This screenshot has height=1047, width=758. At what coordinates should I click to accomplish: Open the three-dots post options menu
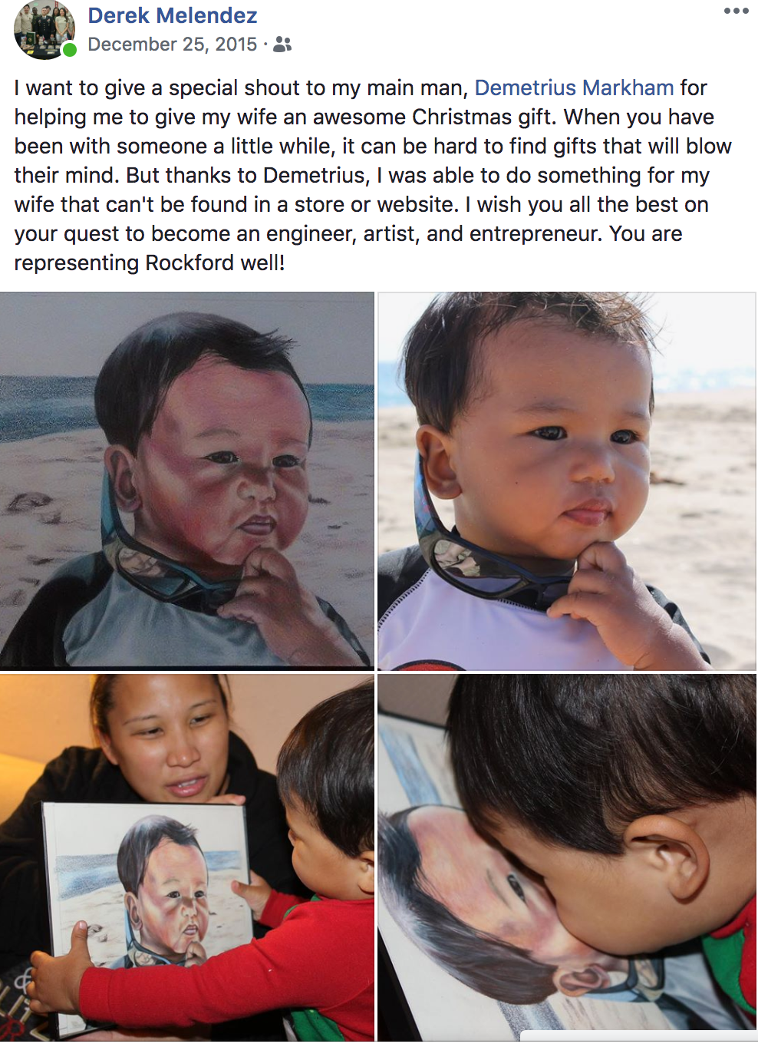tap(736, 11)
